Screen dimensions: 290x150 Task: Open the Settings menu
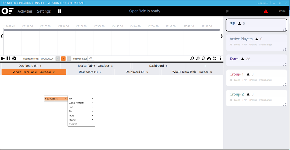[44, 11]
